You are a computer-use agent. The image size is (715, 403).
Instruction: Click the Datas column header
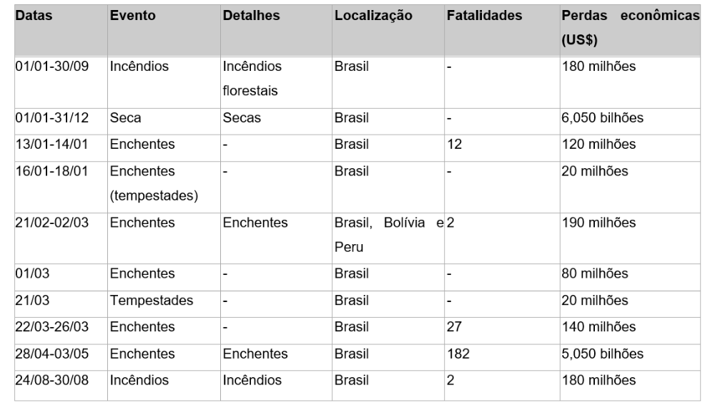[x=61, y=31]
